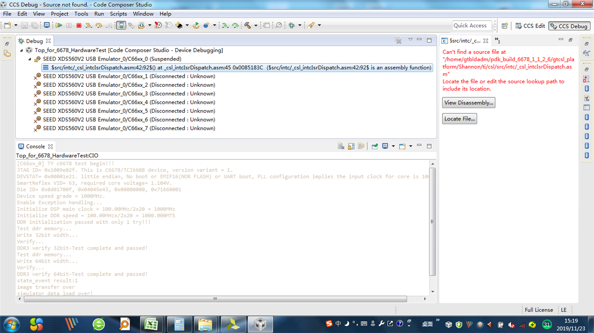Select the $src/intc/_c... editor tab

[466, 41]
